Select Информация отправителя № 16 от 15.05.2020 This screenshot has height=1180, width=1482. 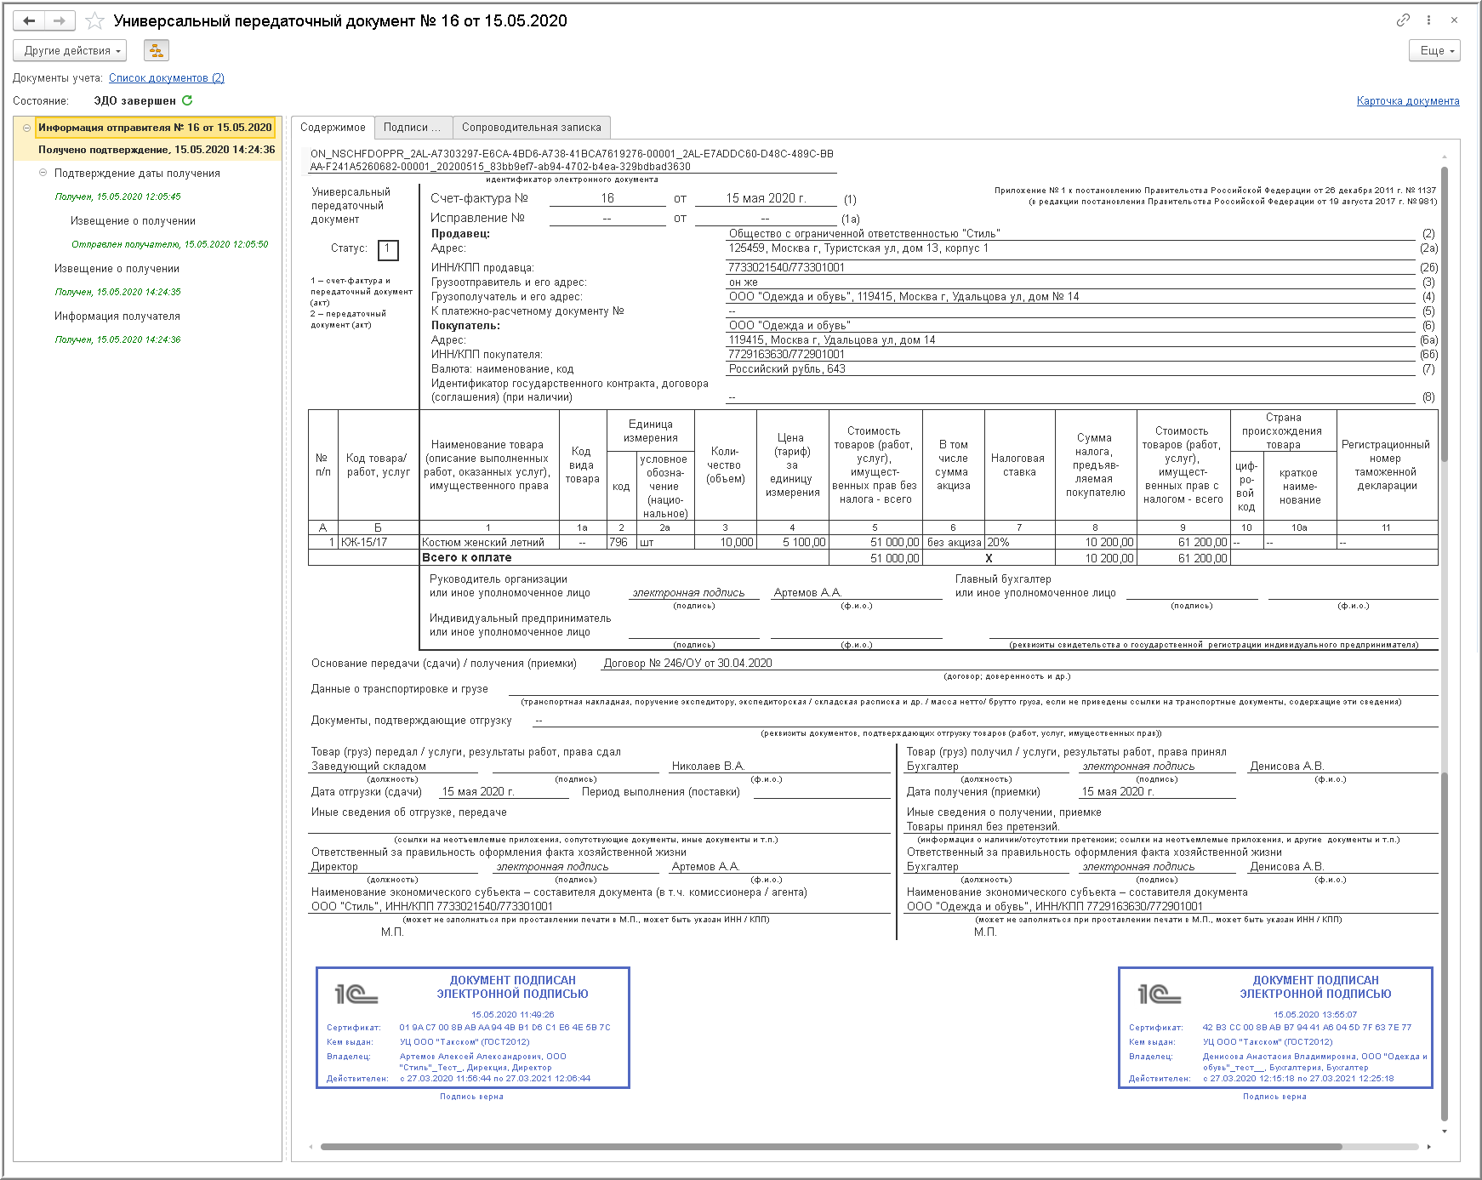[x=155, y=128]
